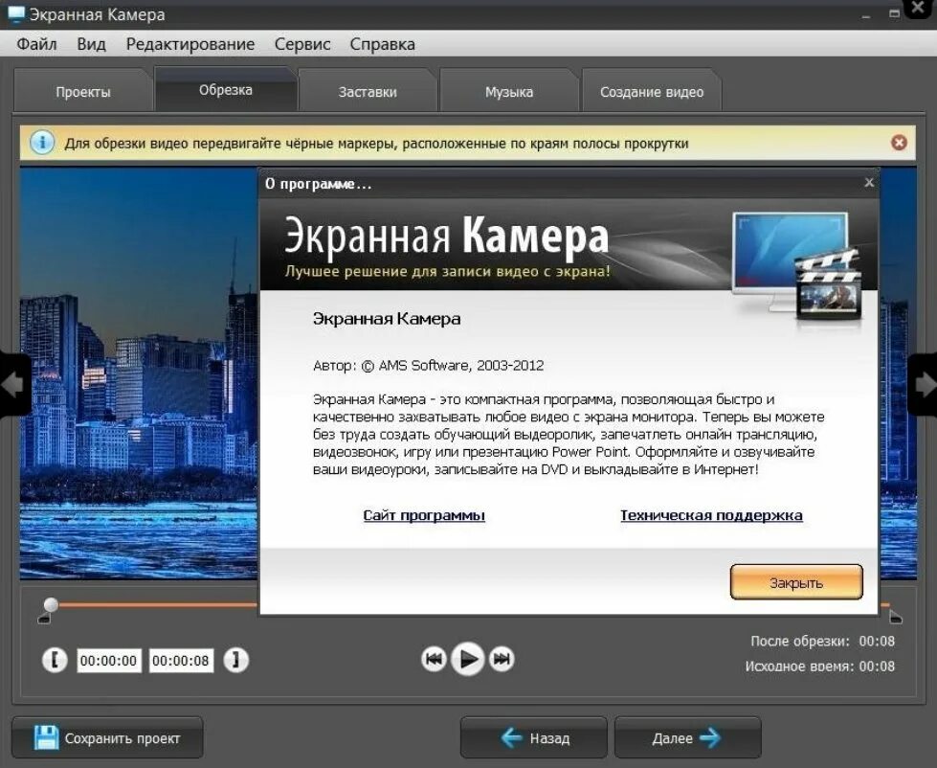937x768 pixels.
Task: Click the orange timeline track
Action: pos(158,605)
